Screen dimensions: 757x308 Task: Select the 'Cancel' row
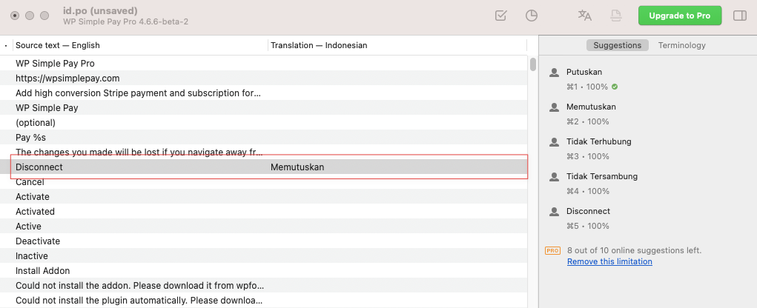coord(264,181)
